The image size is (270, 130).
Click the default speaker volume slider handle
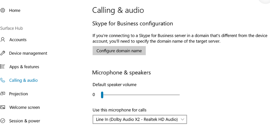[102, 95]
